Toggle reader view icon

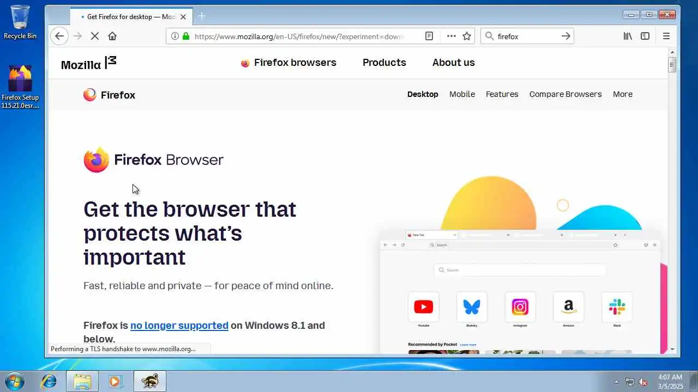click(429, 36)
